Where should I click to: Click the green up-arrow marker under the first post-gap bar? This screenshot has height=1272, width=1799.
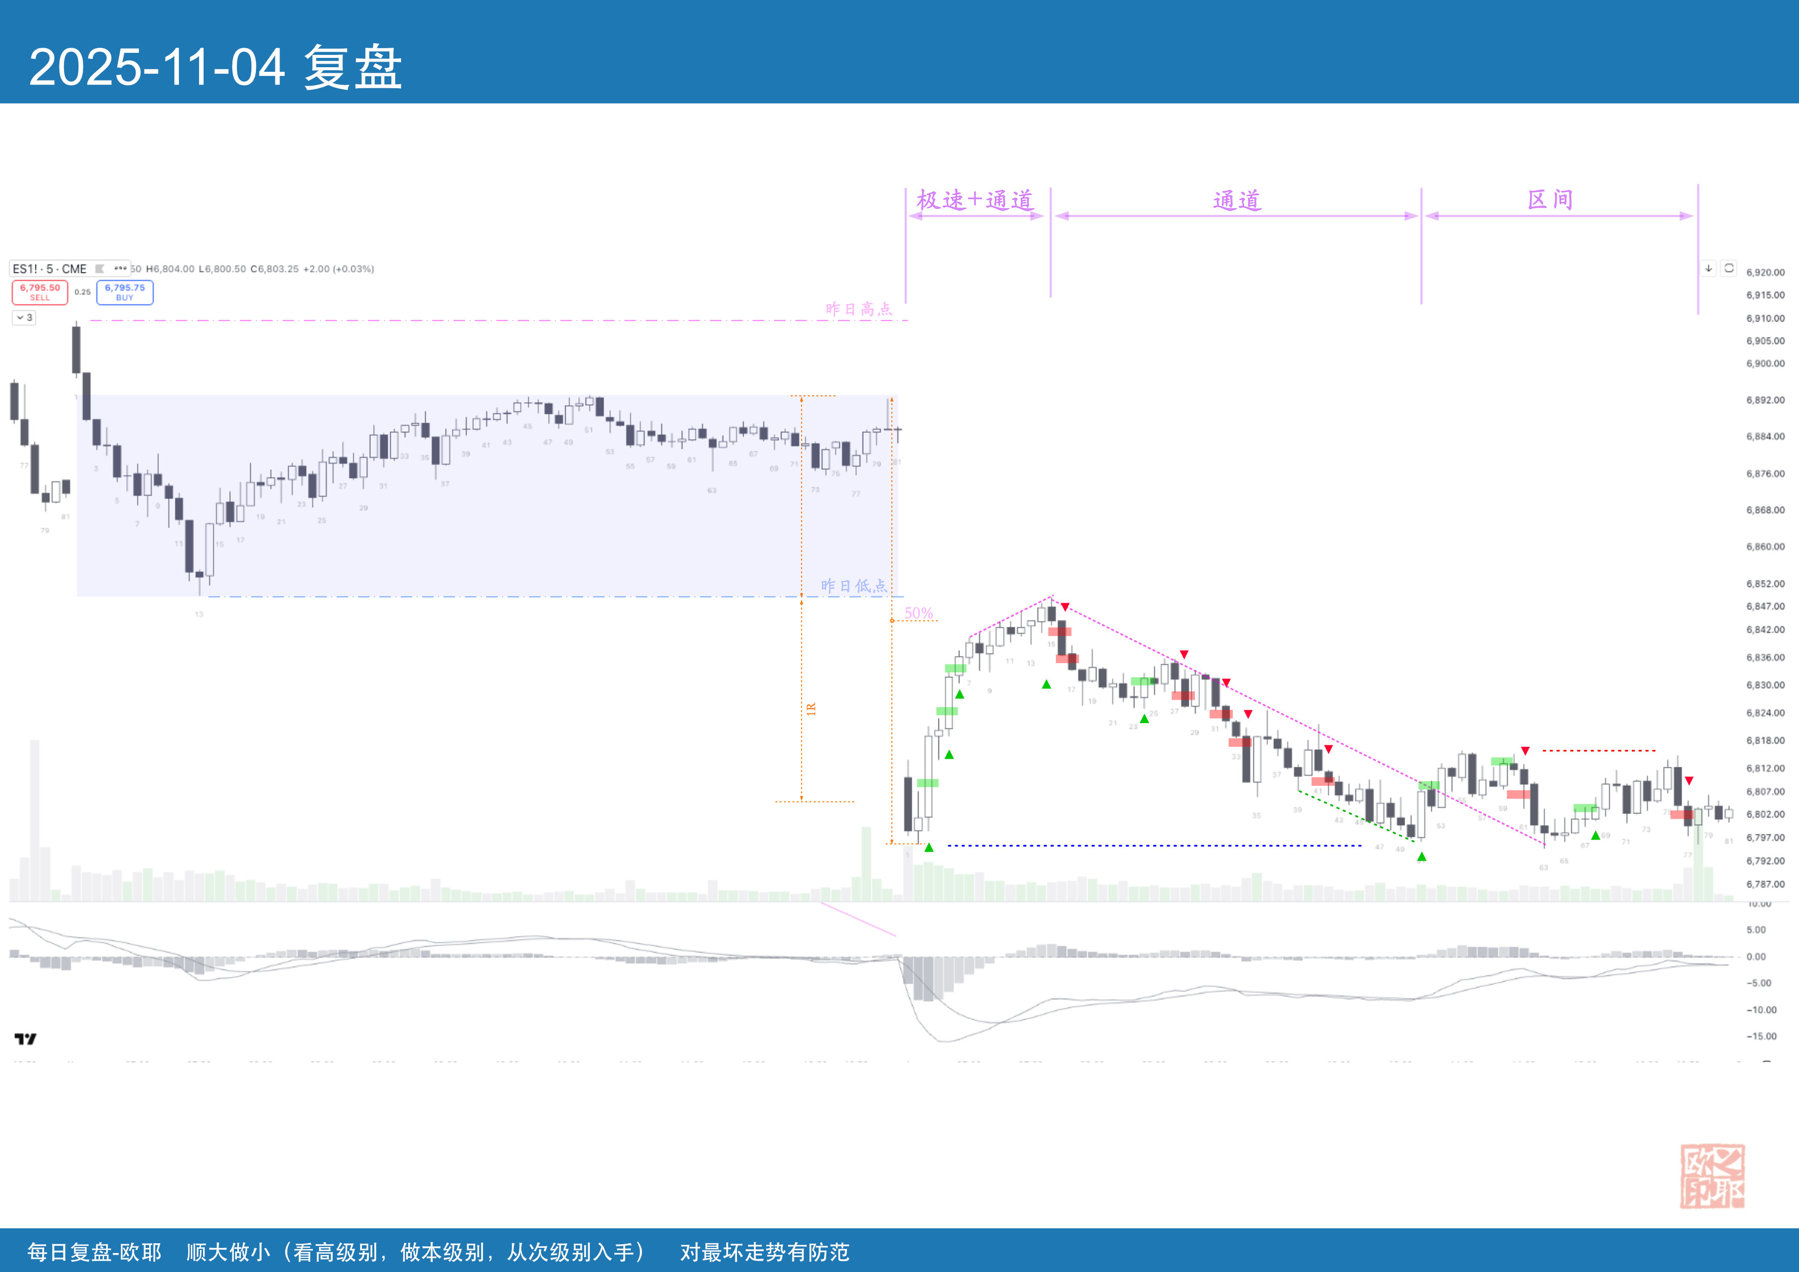(929, 847)
